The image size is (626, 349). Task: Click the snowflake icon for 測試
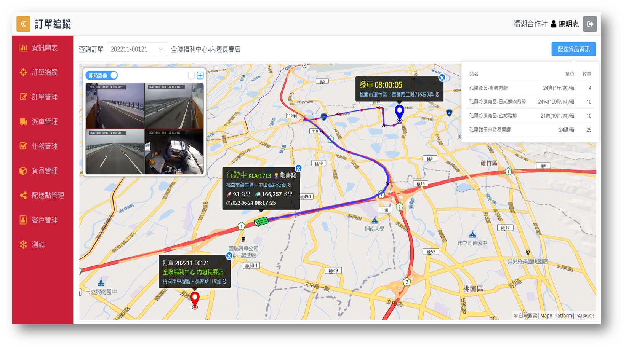tap(23, 244)
